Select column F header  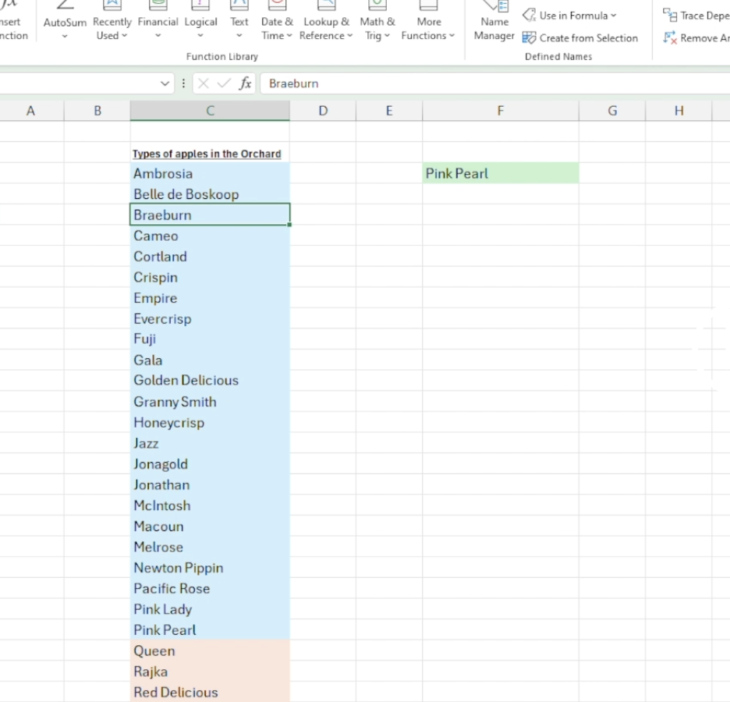(x=500, y=111)
